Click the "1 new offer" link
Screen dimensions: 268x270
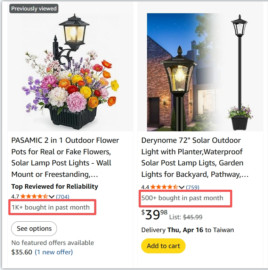click(54, 252)
